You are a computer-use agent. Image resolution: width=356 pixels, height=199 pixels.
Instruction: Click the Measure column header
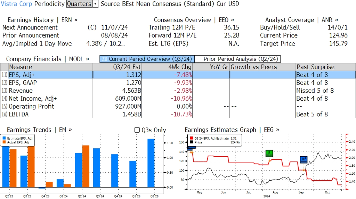click(x=50, y=67)
